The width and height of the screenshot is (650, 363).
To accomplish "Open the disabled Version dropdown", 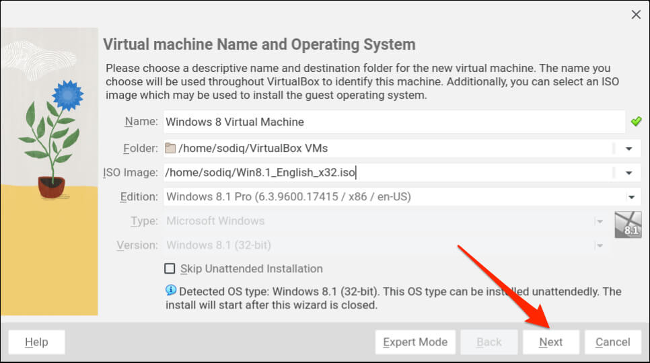I will tap(599, 245).
